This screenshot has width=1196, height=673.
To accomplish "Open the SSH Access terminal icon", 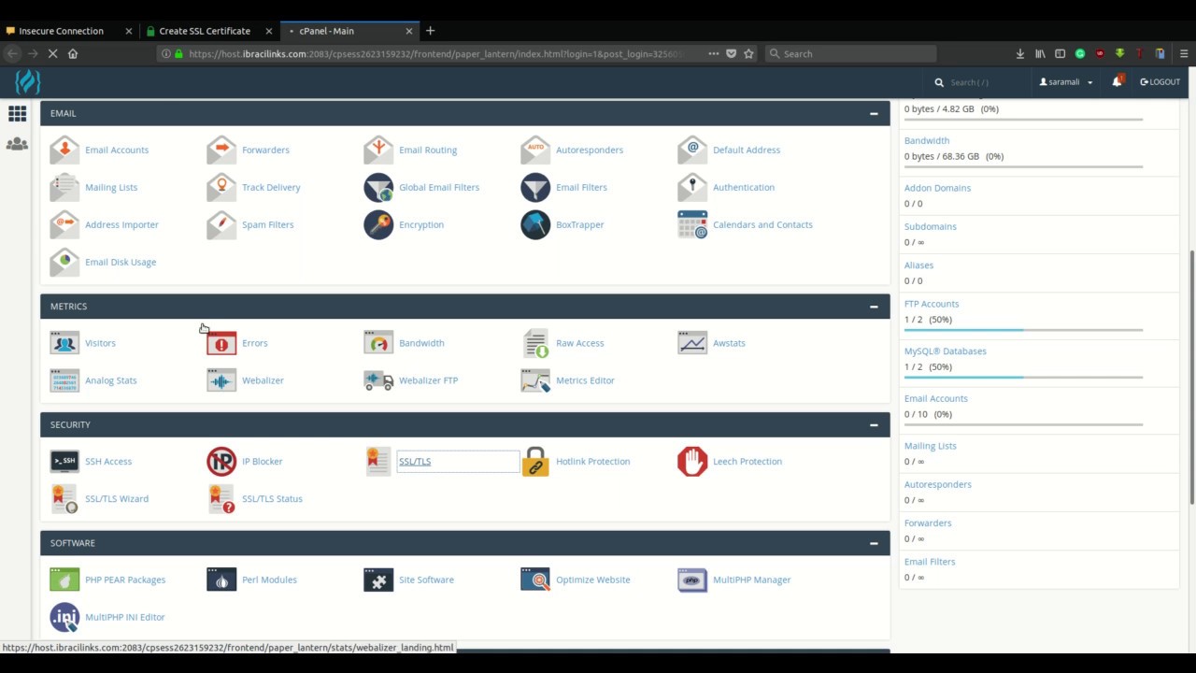I will click(x=64, y=461).
